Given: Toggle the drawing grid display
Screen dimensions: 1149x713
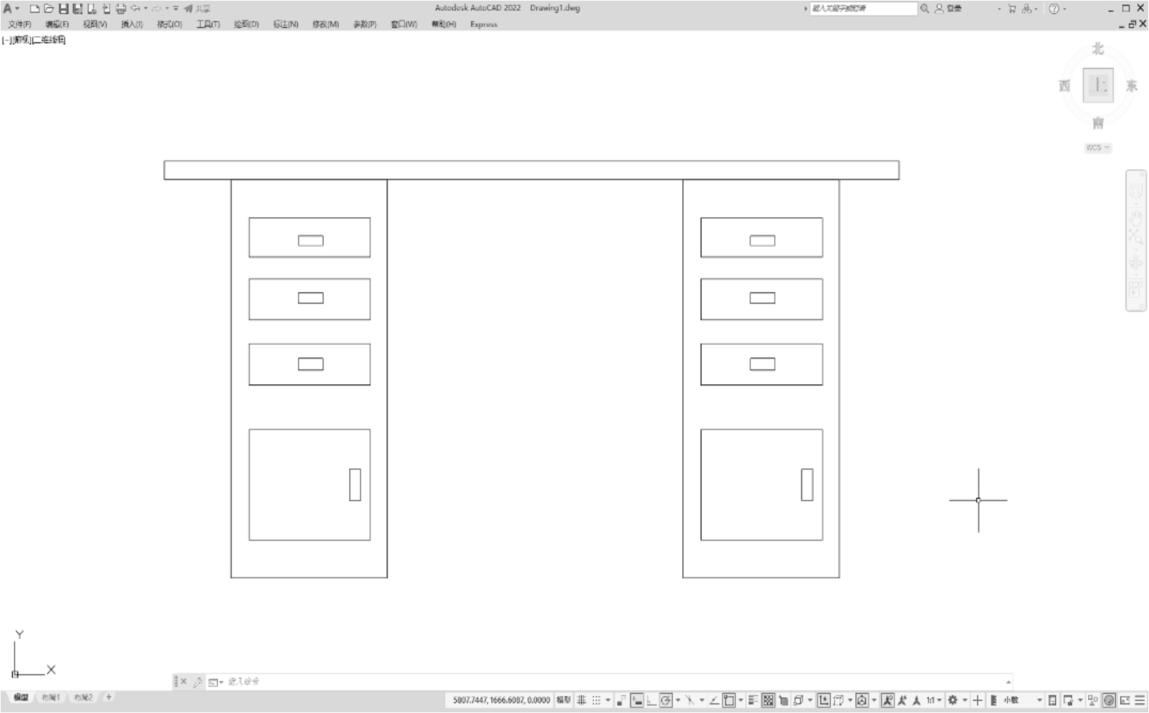Looking at the screenshot, I should (581, 700).
